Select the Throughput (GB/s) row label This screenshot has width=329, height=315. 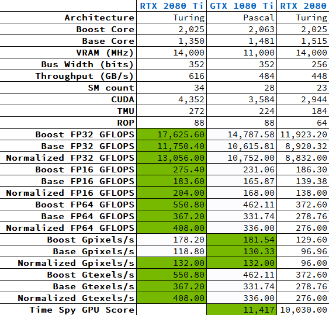(85, 76)
